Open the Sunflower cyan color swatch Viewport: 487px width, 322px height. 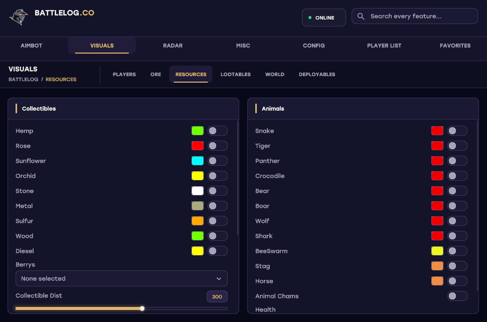(x=198, y=161)
